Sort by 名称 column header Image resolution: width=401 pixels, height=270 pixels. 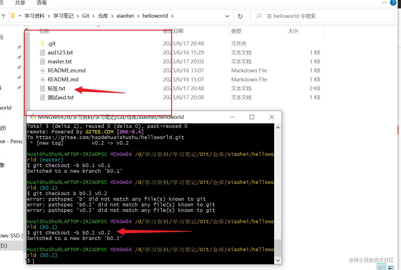pos(44,31)
